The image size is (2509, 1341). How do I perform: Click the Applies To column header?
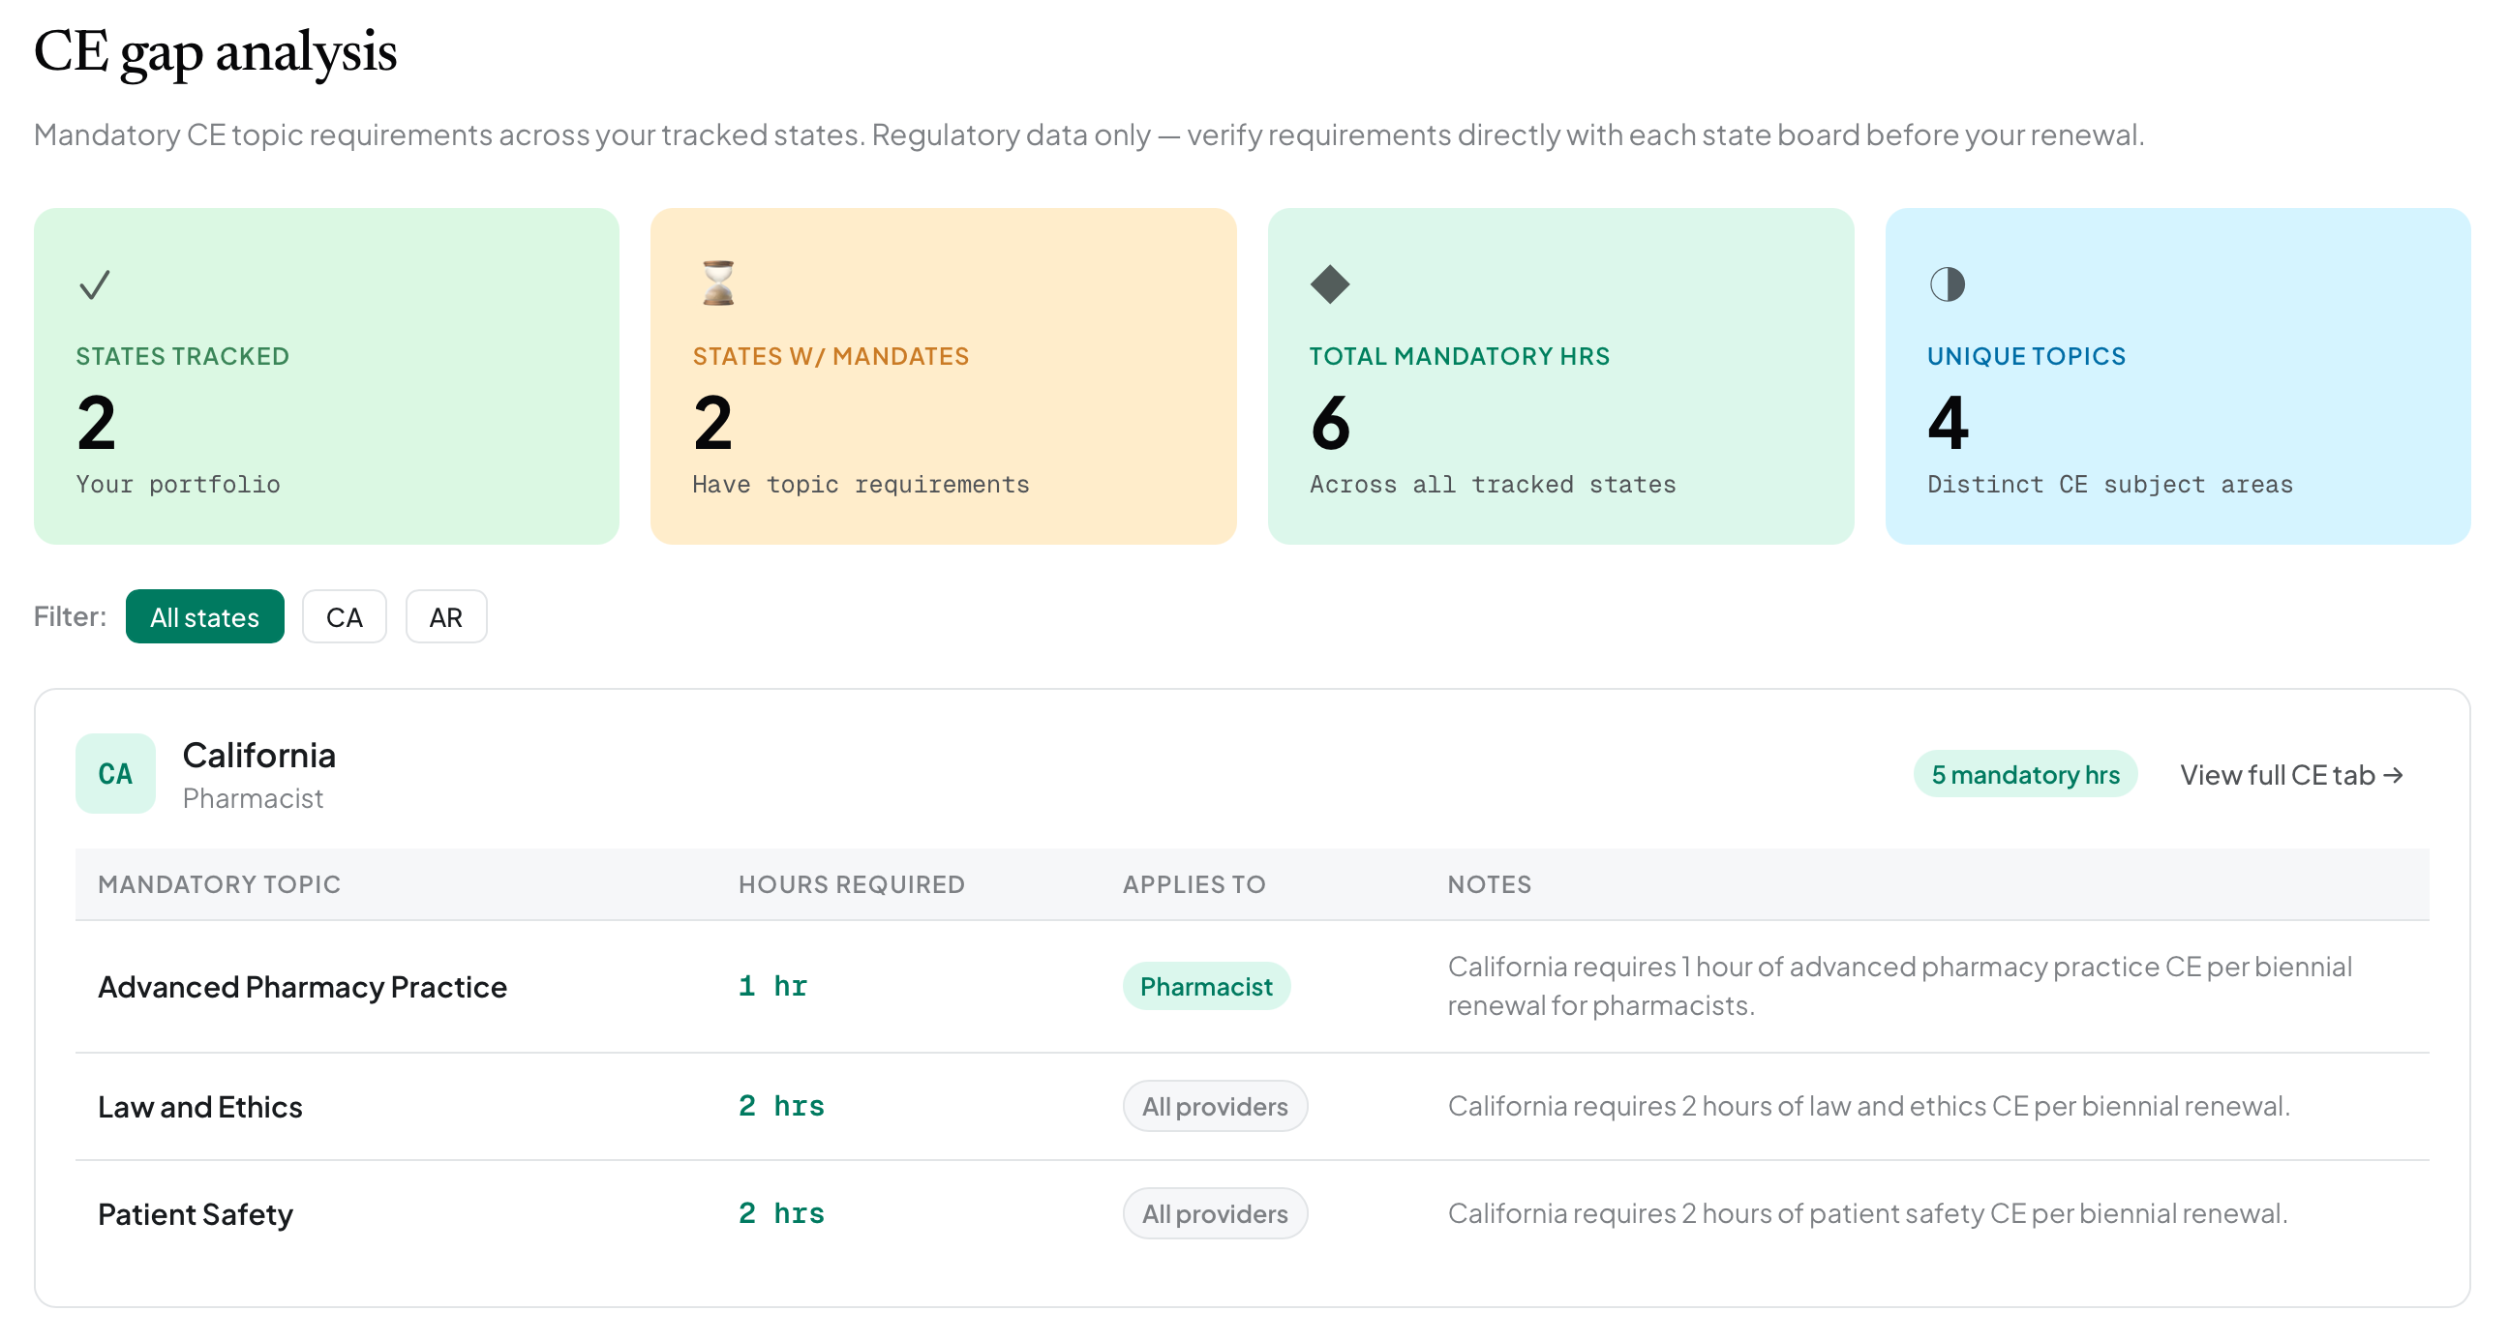pyautogui.click(x=1194, y=883)
